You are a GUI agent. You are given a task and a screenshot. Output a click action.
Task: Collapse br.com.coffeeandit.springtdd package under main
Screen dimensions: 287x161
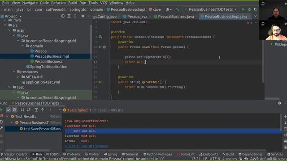[x=18, y=41]
